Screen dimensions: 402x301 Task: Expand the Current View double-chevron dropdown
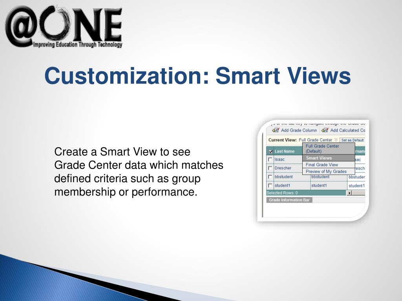point(336,140)
